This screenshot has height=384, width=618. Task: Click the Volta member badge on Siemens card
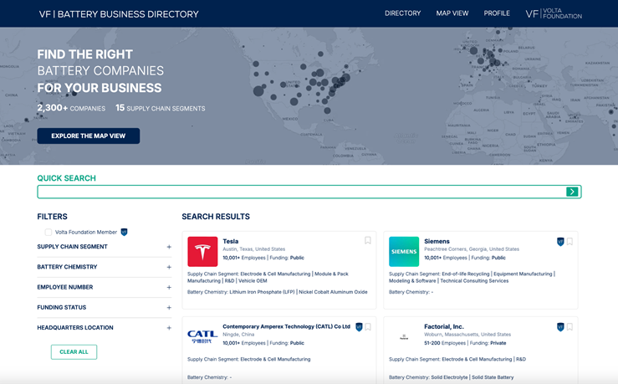coord(560,242)
